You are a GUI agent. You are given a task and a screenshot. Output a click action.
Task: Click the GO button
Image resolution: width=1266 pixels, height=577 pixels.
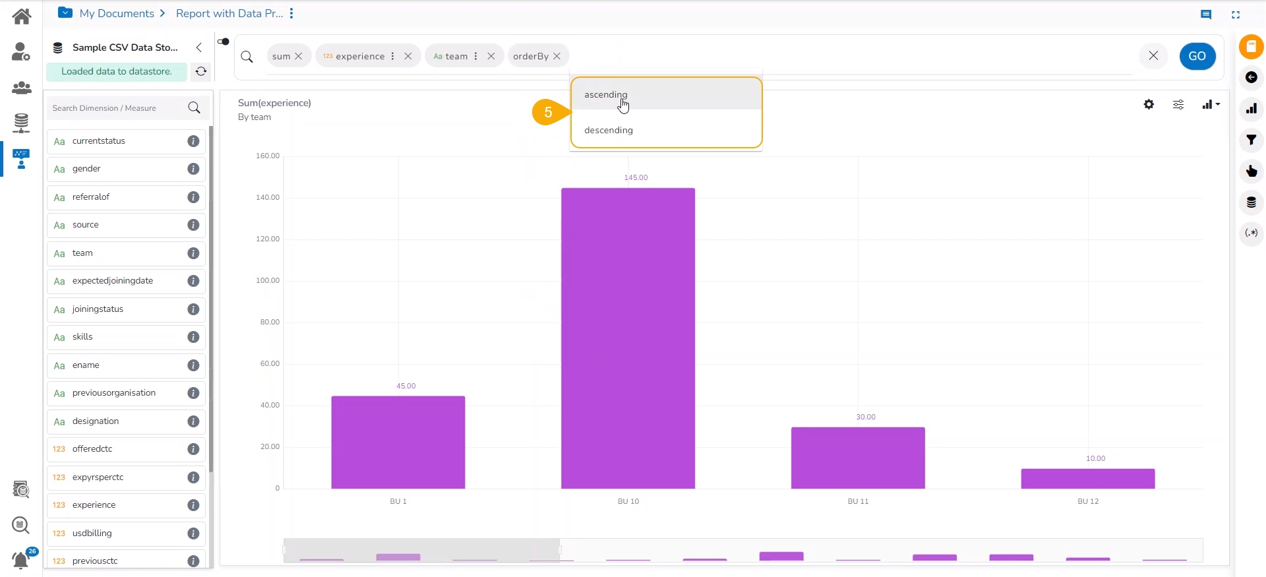[x=1197, y=56]
